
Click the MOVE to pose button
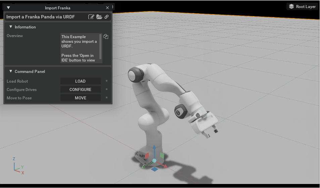(x=80, y=98)
